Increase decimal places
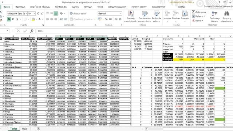 pos(116,19)
